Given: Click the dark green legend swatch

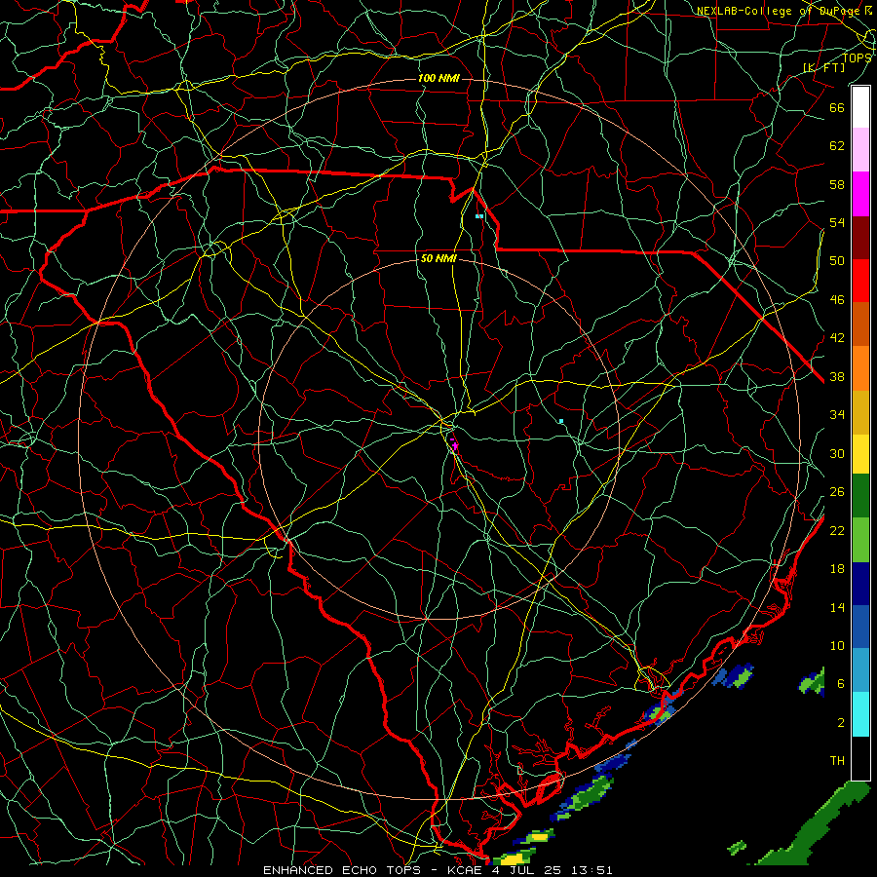Looking at the screenshot, I should coord(860,496).
